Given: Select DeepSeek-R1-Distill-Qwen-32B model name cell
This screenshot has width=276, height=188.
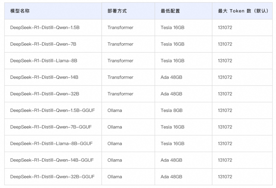Looking at the screenshot, I should (x=45, y=94).
